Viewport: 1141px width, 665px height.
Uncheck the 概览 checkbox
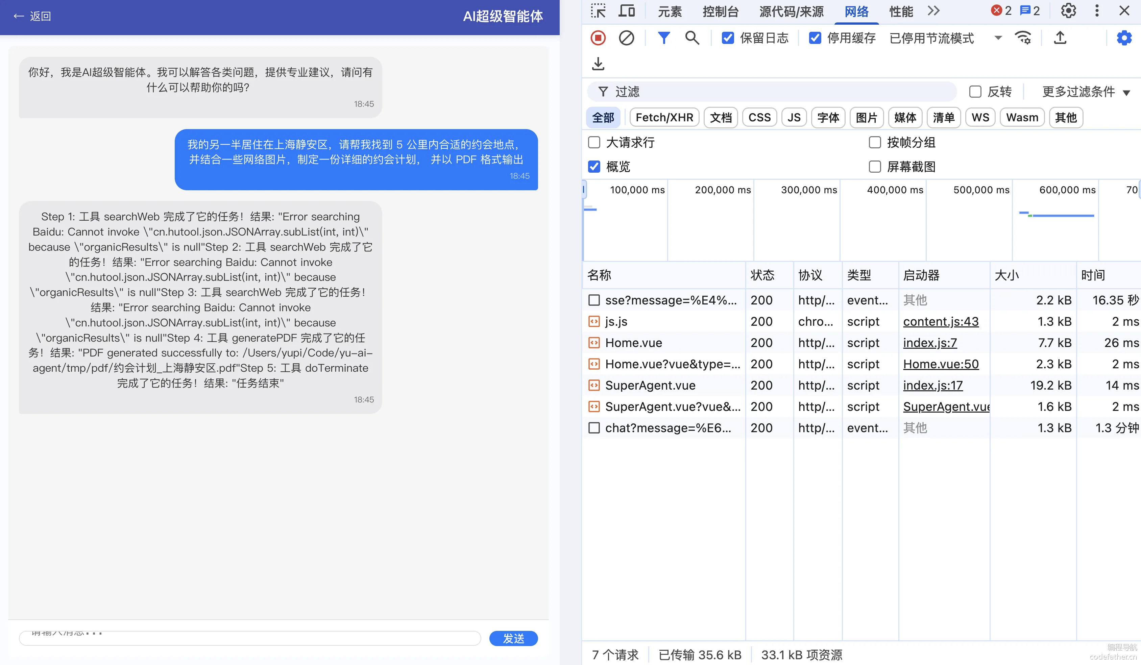[x=594, y=167]
